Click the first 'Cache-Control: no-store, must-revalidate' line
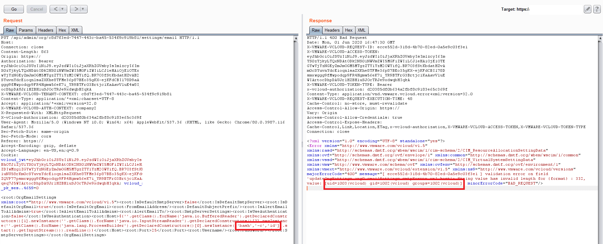Image resolution: width=603 pixels, height=244 pixels. pos(357,103)
